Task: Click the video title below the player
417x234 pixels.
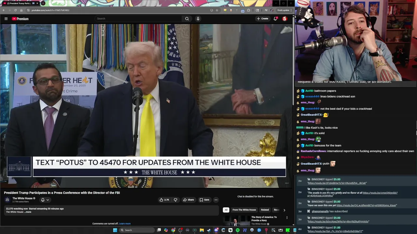Action: [x=62, y=193]
